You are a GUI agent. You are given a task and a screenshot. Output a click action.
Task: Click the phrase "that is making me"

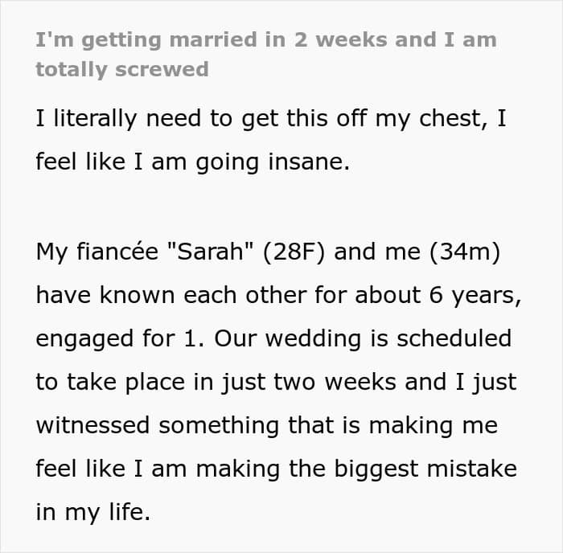coord(396,425)
